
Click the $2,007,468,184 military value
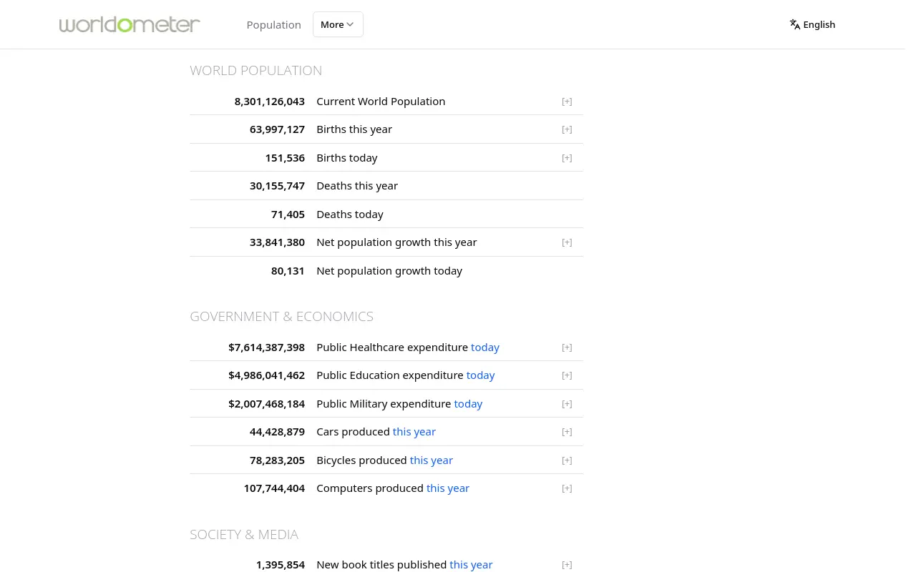point(267,404)
